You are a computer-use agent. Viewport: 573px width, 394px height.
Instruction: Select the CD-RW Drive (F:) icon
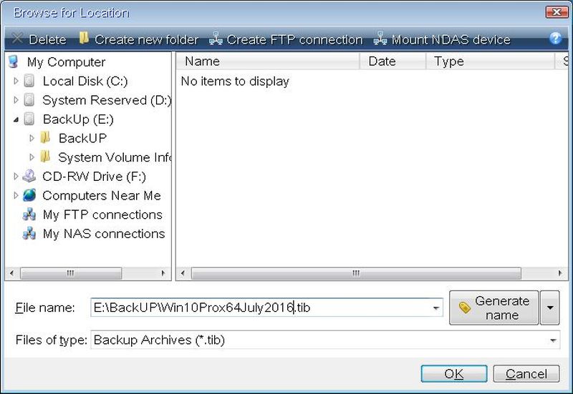tap(29, 177)
